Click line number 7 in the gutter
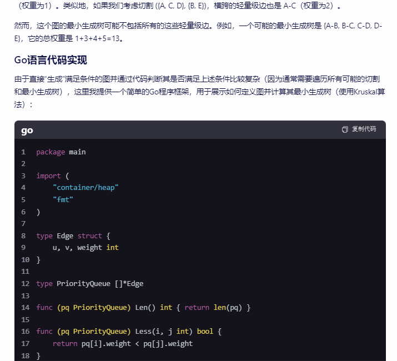This screenshot has height=361, width=397. coord(23,224)
